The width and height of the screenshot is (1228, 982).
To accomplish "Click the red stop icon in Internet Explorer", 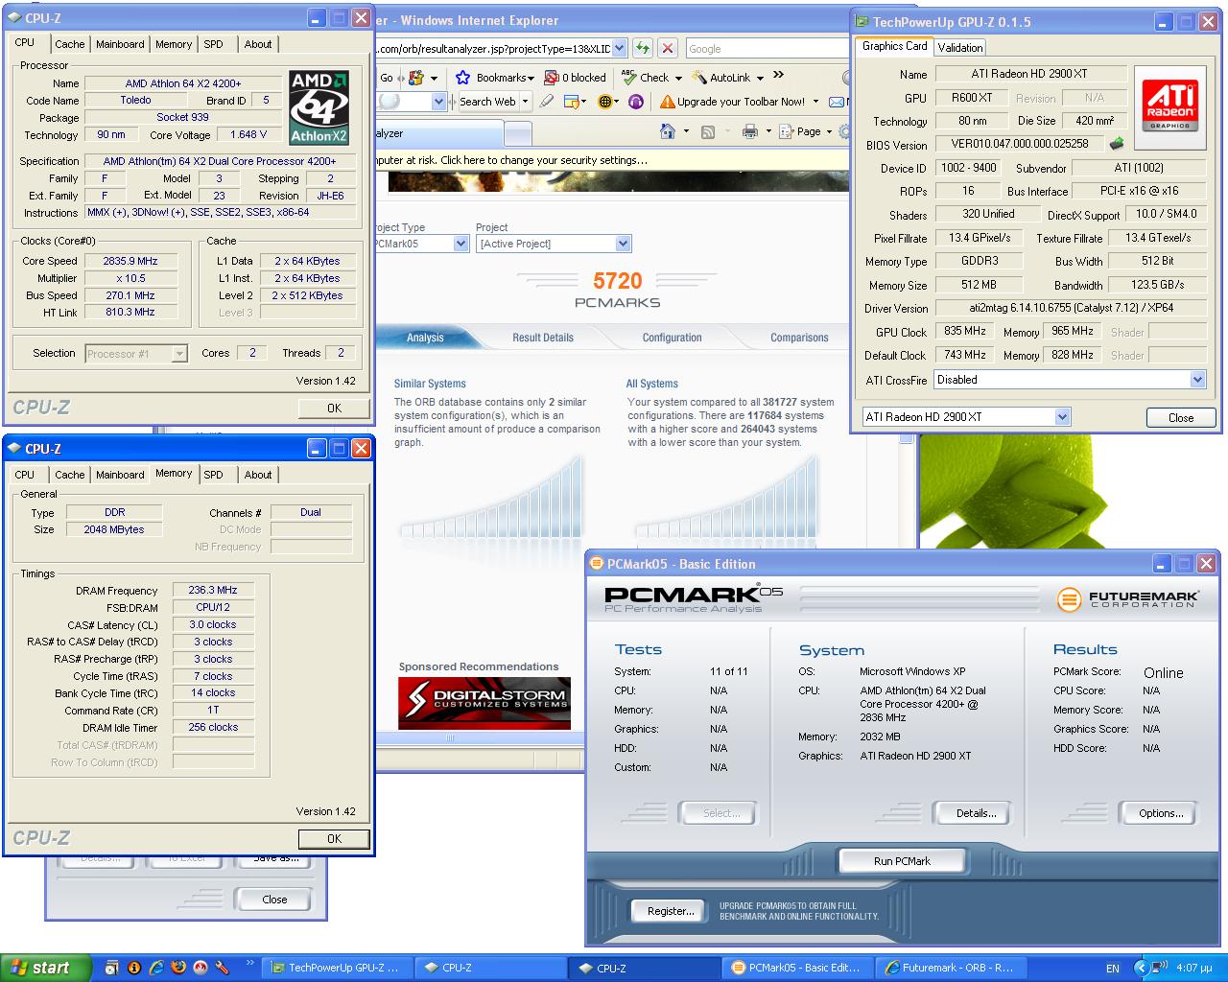I will click(x=668, y=48).
